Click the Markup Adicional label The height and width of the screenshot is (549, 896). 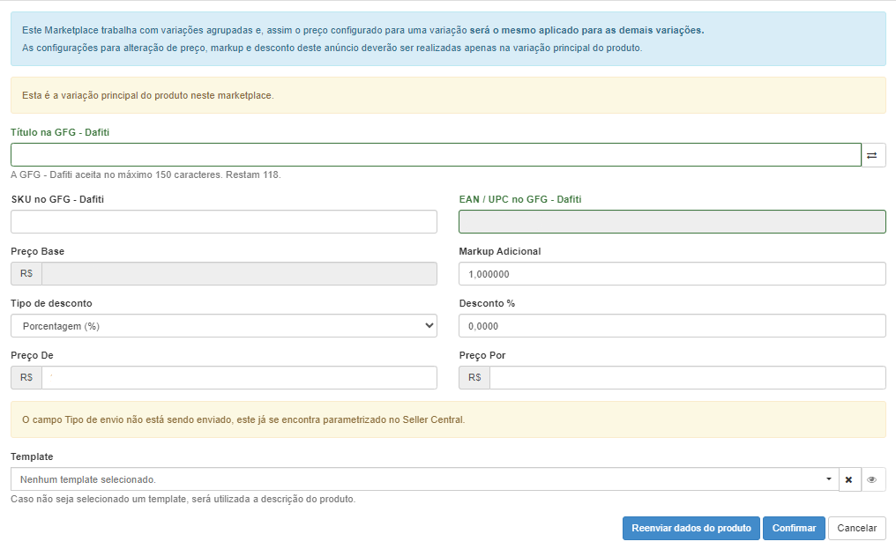[x=500, y=251]
